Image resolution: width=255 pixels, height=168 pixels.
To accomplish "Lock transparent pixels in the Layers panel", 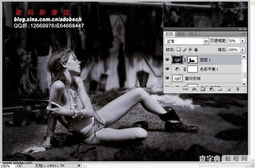I will coord(178,50).
